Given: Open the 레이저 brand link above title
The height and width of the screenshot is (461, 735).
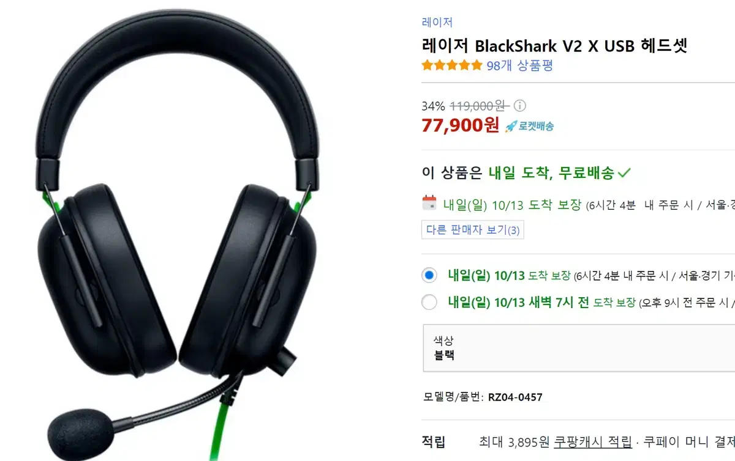Looking at the screenshot, I should (437, 22).
